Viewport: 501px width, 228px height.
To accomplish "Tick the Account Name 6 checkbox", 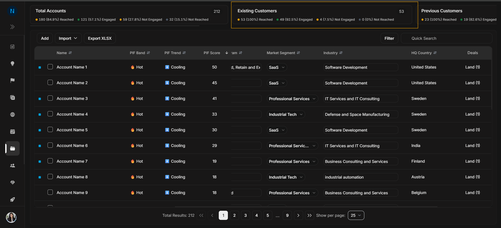I will click(50, 145).
